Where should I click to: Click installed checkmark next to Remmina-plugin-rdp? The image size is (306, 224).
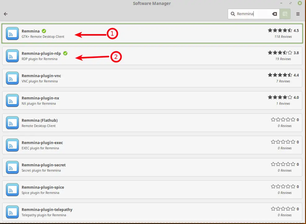[65, 53]
